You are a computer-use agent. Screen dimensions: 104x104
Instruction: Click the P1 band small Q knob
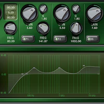click(43, 9)
